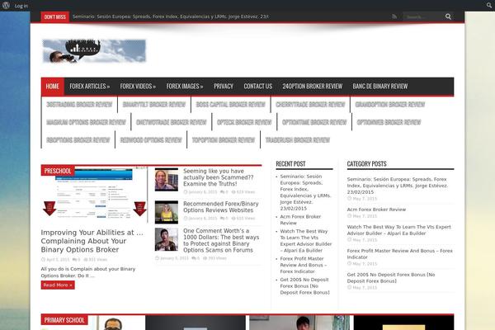Open Recent Post 'Forex Profit Master Review'
This screenshot has height=330, width=495.
(304, 265)
